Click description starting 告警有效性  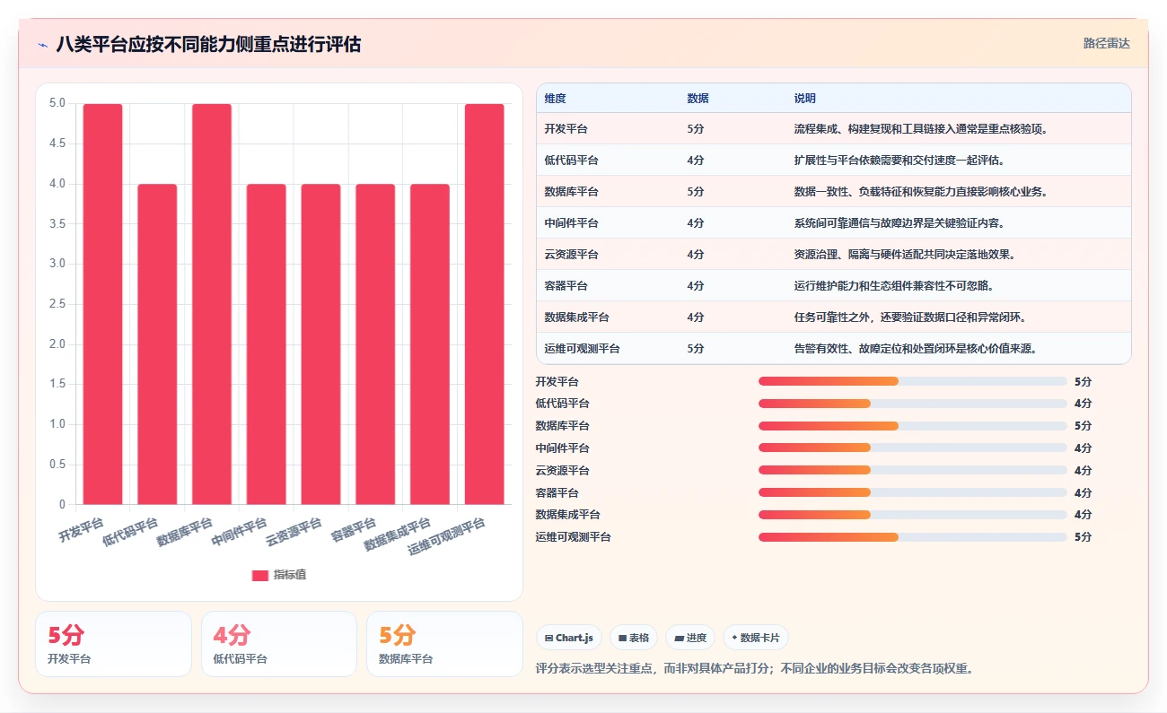[916, 349]
